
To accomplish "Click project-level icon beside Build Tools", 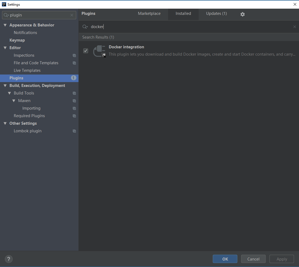I will click(x=74, y=93).
